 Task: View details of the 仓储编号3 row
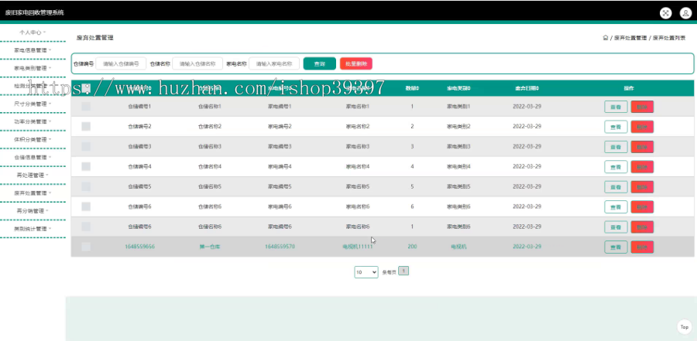click(616, 147)
